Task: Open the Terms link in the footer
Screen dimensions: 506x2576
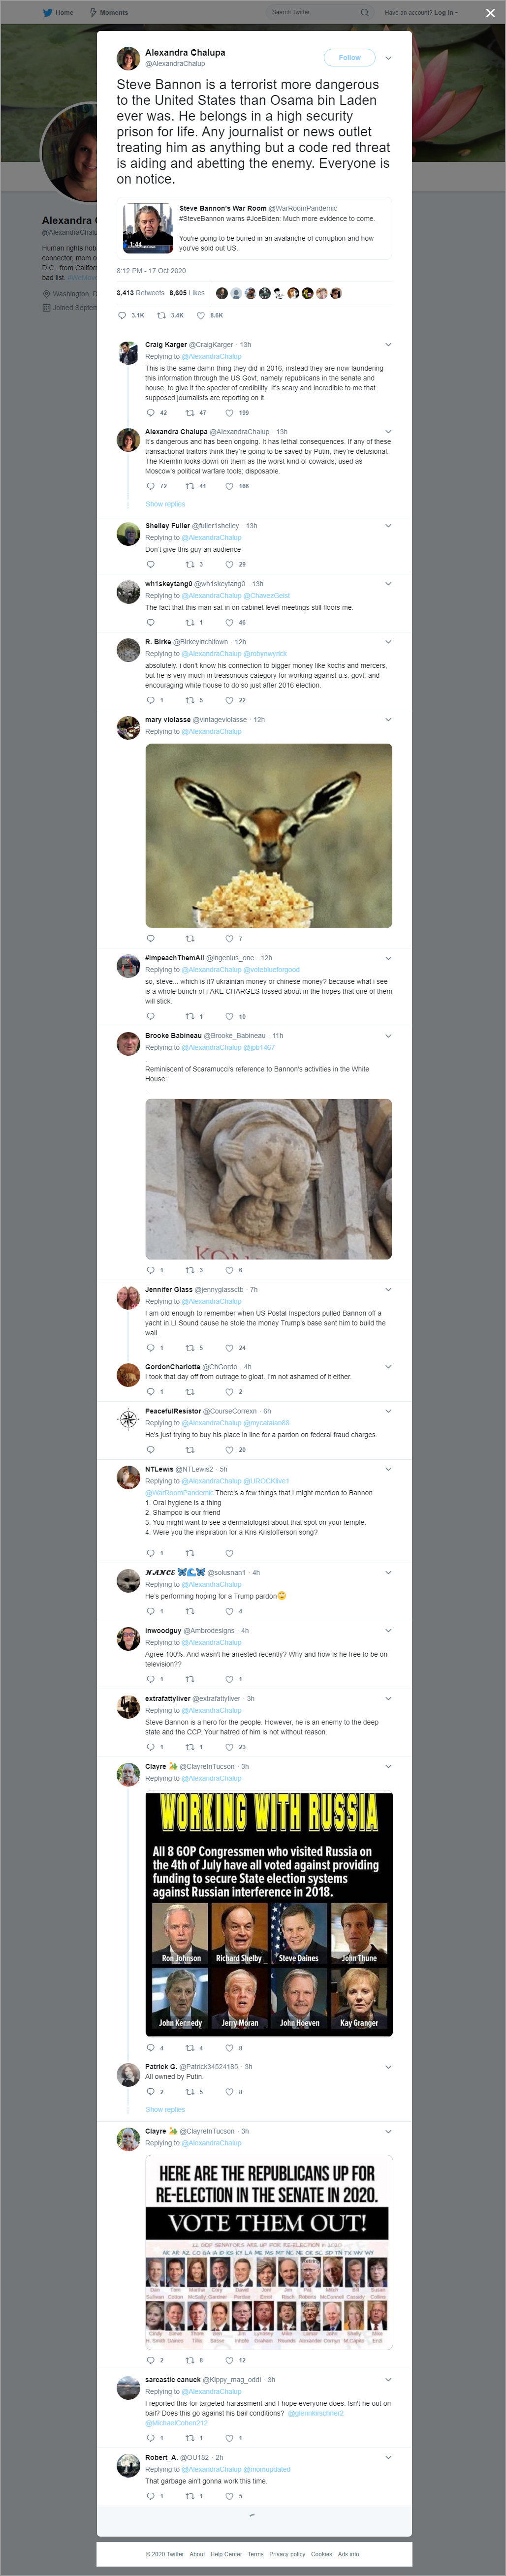Action: coord(256,2553)
